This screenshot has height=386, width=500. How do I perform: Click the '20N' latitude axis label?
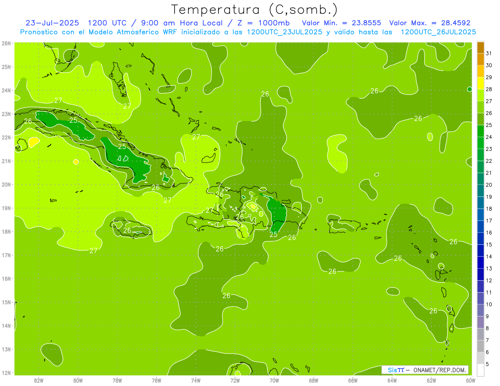click(x=6, y=184)
